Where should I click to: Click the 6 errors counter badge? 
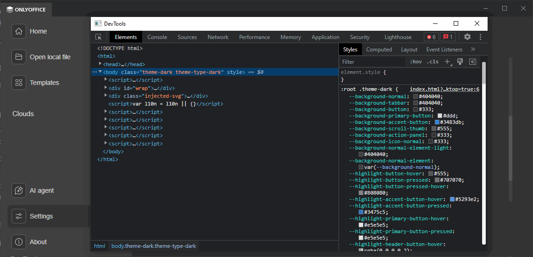(431, 37)
